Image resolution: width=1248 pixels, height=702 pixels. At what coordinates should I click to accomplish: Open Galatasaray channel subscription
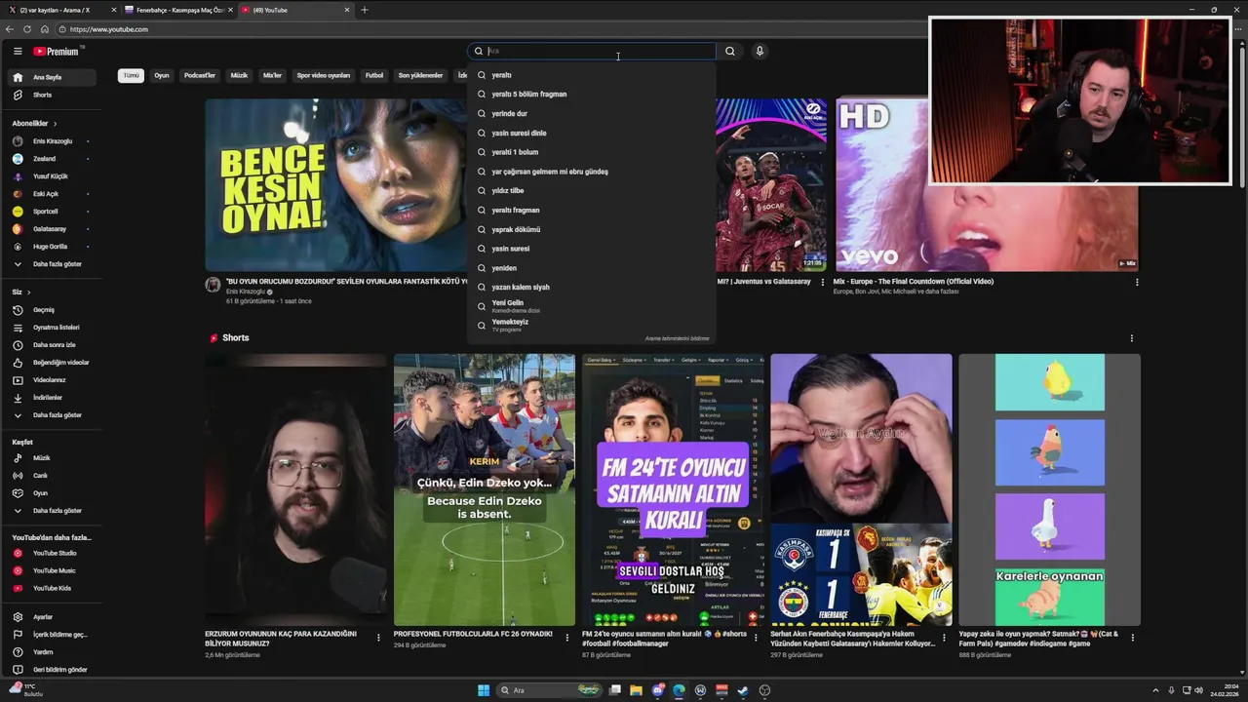(x=51, y=229)
